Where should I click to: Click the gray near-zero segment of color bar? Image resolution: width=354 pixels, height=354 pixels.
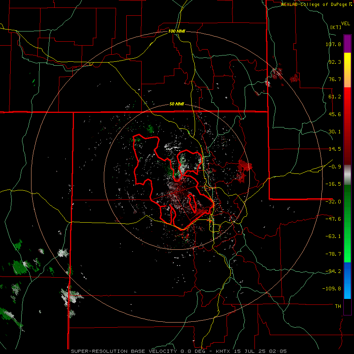tap(347, 175)
